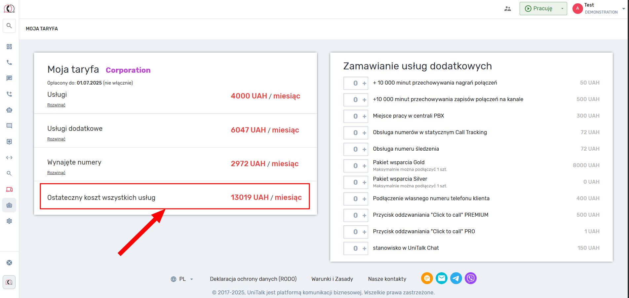Open the Viber contact icon
The image size is (629, 298).
(x=471, y=278)
